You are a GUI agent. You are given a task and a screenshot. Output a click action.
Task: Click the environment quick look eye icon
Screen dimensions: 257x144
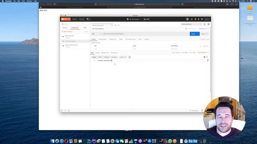tap(204, 24)
